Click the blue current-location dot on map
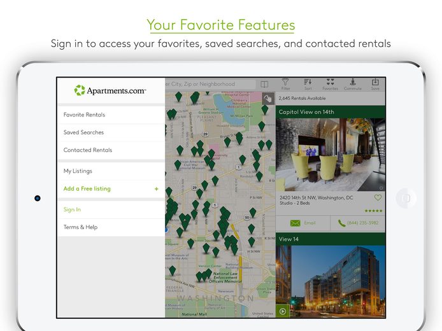442x331 pixels. 166,230
